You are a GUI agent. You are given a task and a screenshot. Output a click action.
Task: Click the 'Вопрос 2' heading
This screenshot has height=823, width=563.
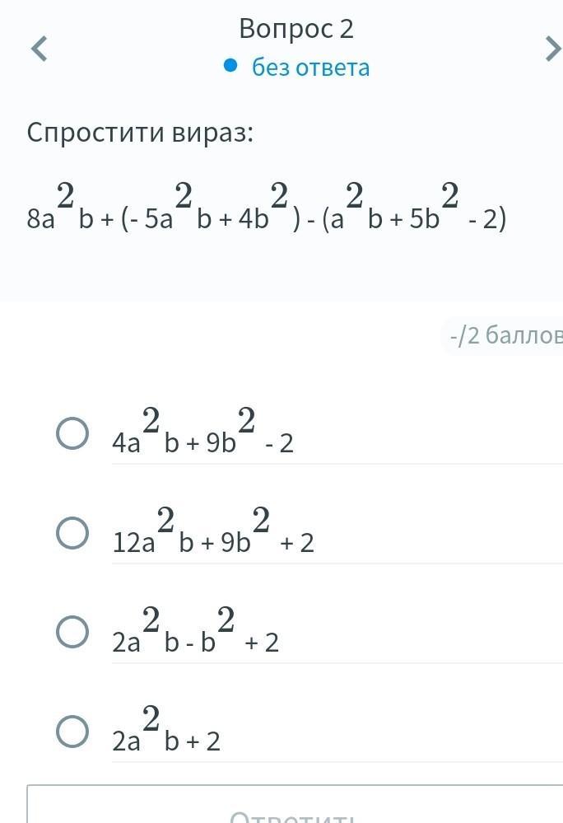pos(296,29)
